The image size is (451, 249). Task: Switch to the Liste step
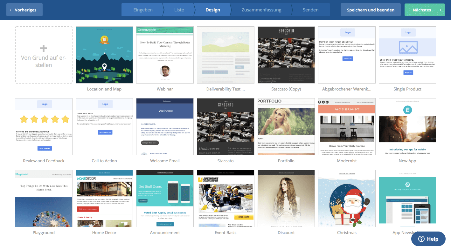click(x=179, y=10)
